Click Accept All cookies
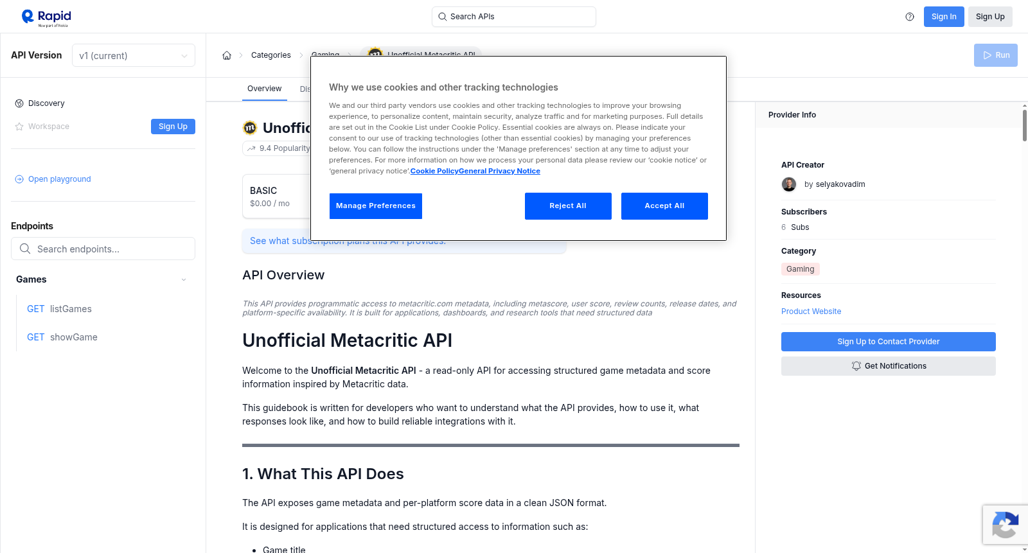This screenshot has width=1028, height=553. [664, 206]
